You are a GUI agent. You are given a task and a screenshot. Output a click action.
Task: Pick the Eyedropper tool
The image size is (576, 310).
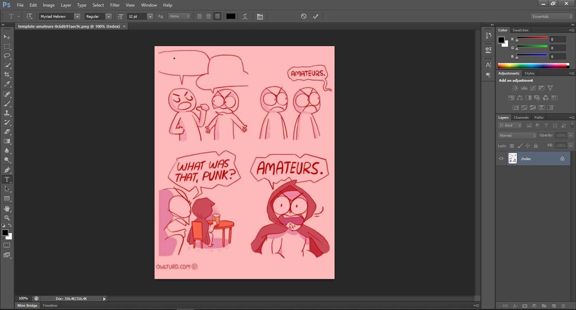(7, 84)
